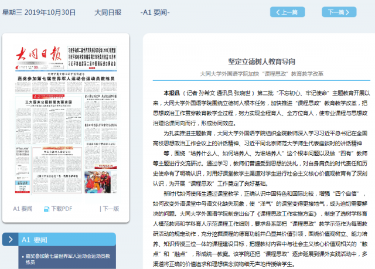Click the 下载PDF download icon
This screenshot has height=269, width=375.
46,209
